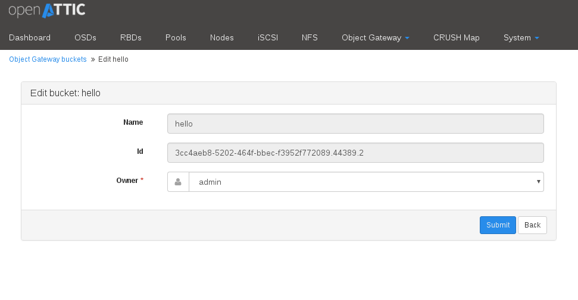Click the Edit bucket: hello panel heading
Viewport: 578px width, 300px height.
[x=65, y=93]
